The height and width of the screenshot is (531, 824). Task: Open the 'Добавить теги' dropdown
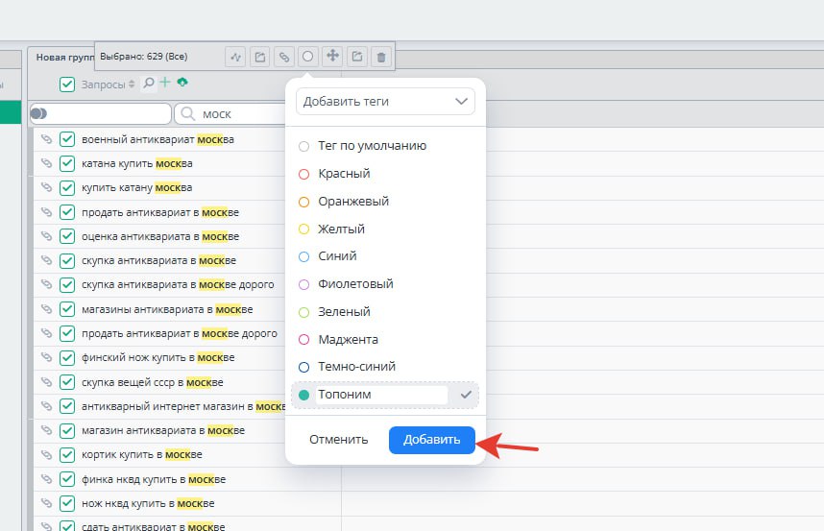385,101
